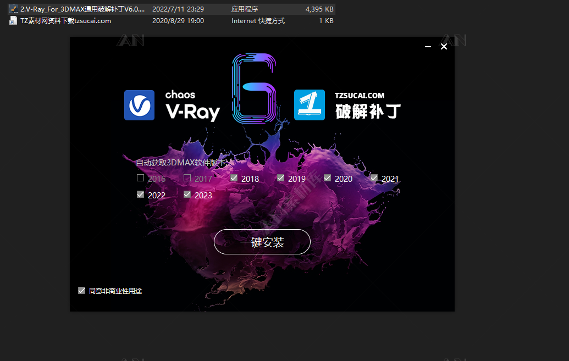
Task: Click the 自动获取3DMAX软件版本 label
Action: 181,163
